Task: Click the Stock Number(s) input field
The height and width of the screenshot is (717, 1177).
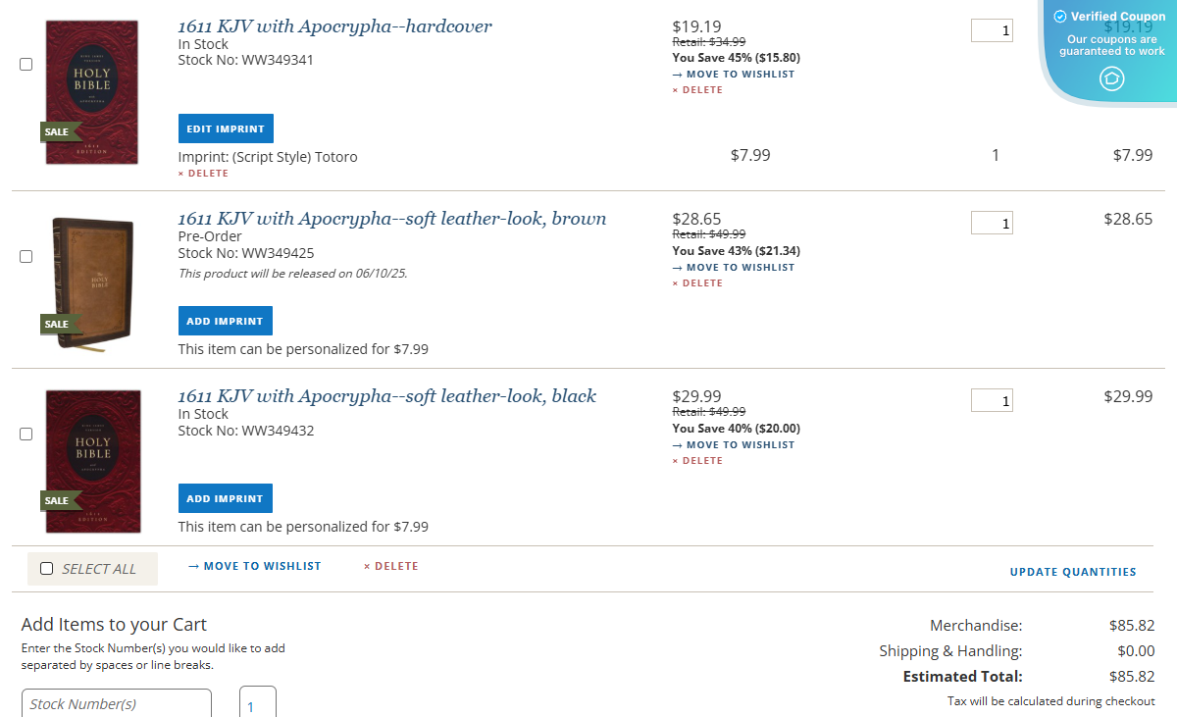Action: coord(116,703)
